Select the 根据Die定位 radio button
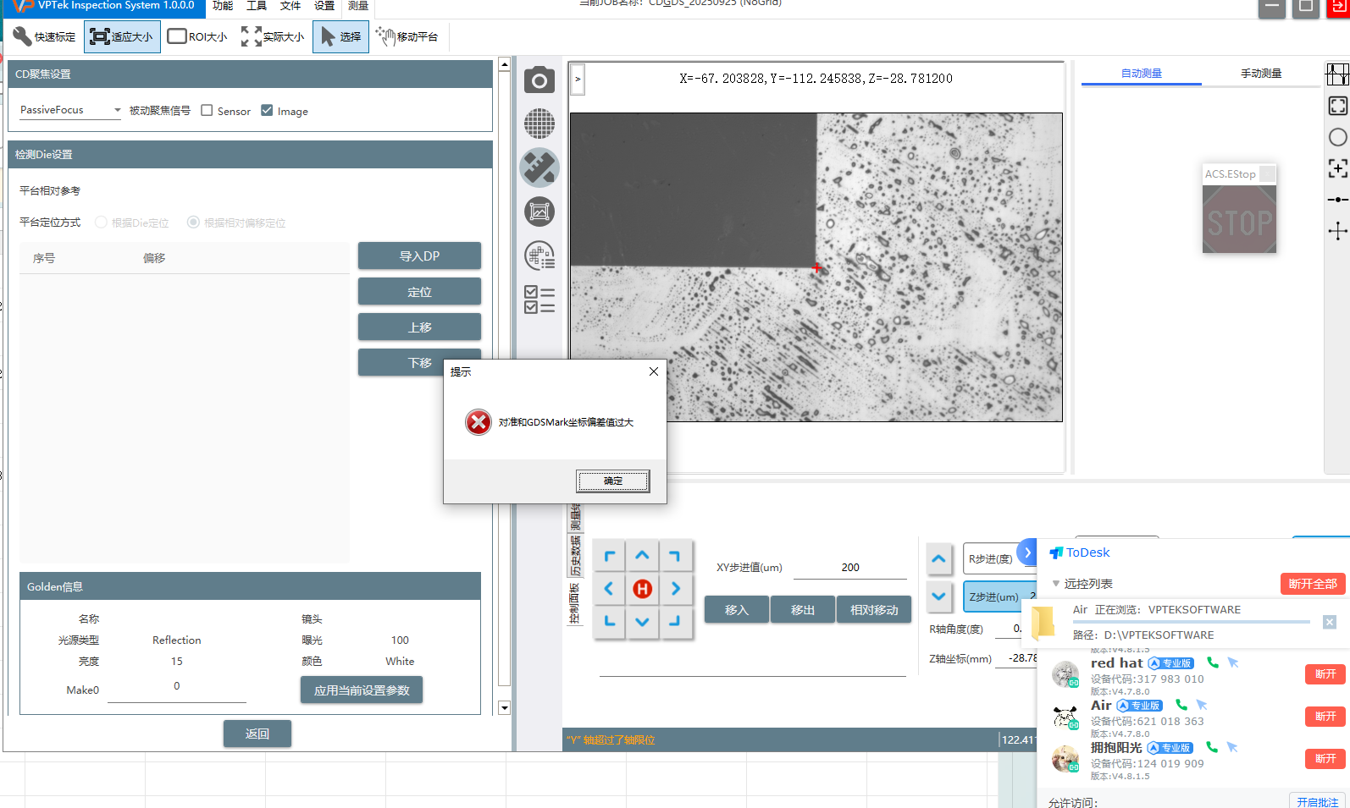1350x808 pixels. 102,223
